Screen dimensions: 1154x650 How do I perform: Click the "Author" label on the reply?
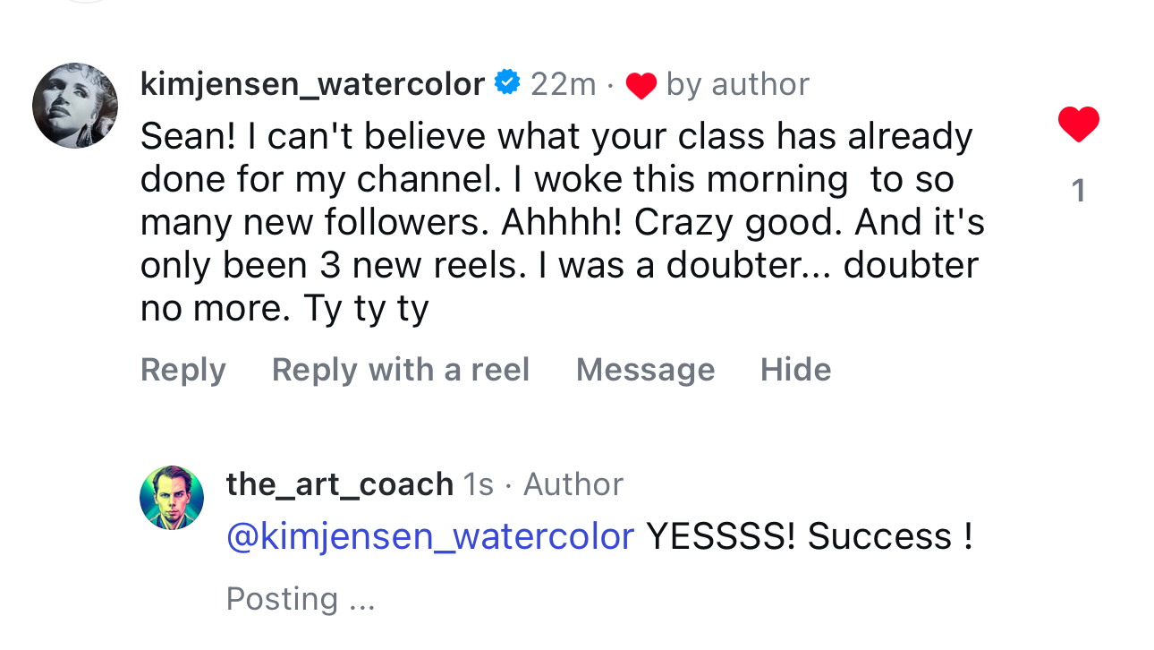pos(573,484)
